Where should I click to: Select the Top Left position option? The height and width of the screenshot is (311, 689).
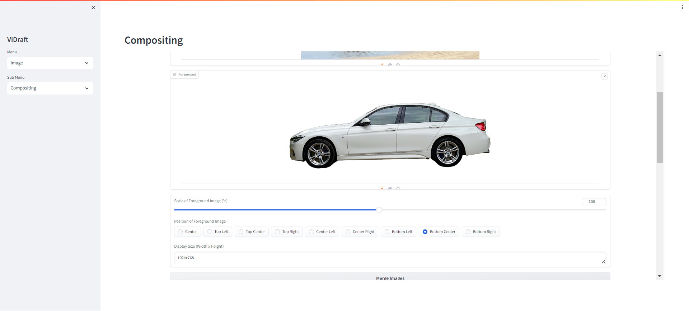pyautogui.click(x=218, y=232)
